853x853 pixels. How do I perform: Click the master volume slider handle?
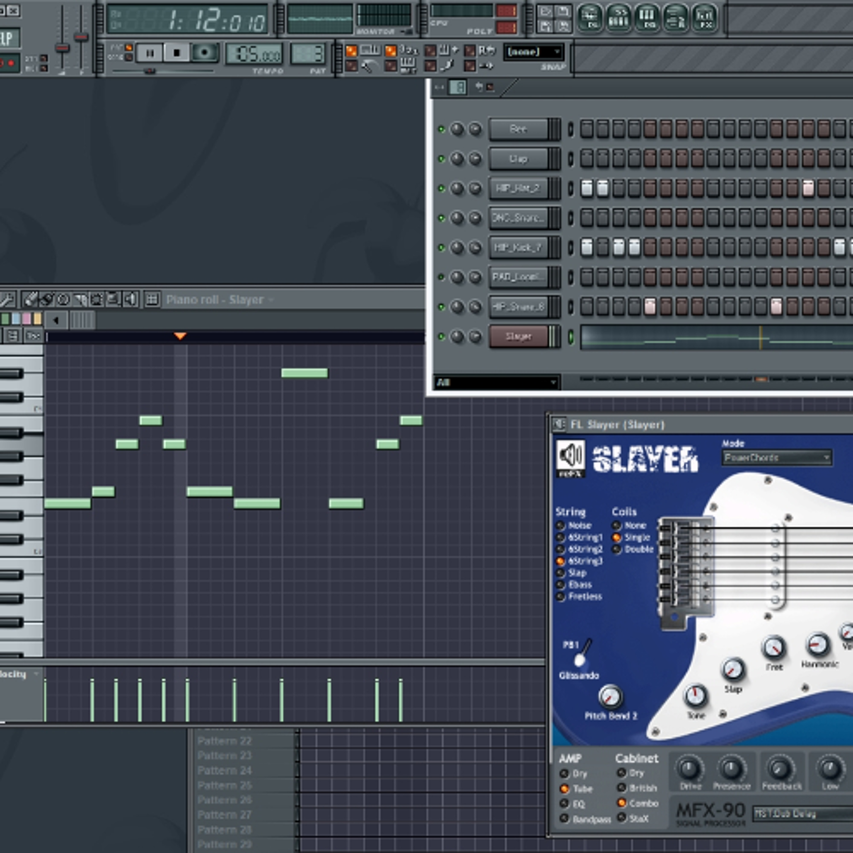tap(62, 48)
